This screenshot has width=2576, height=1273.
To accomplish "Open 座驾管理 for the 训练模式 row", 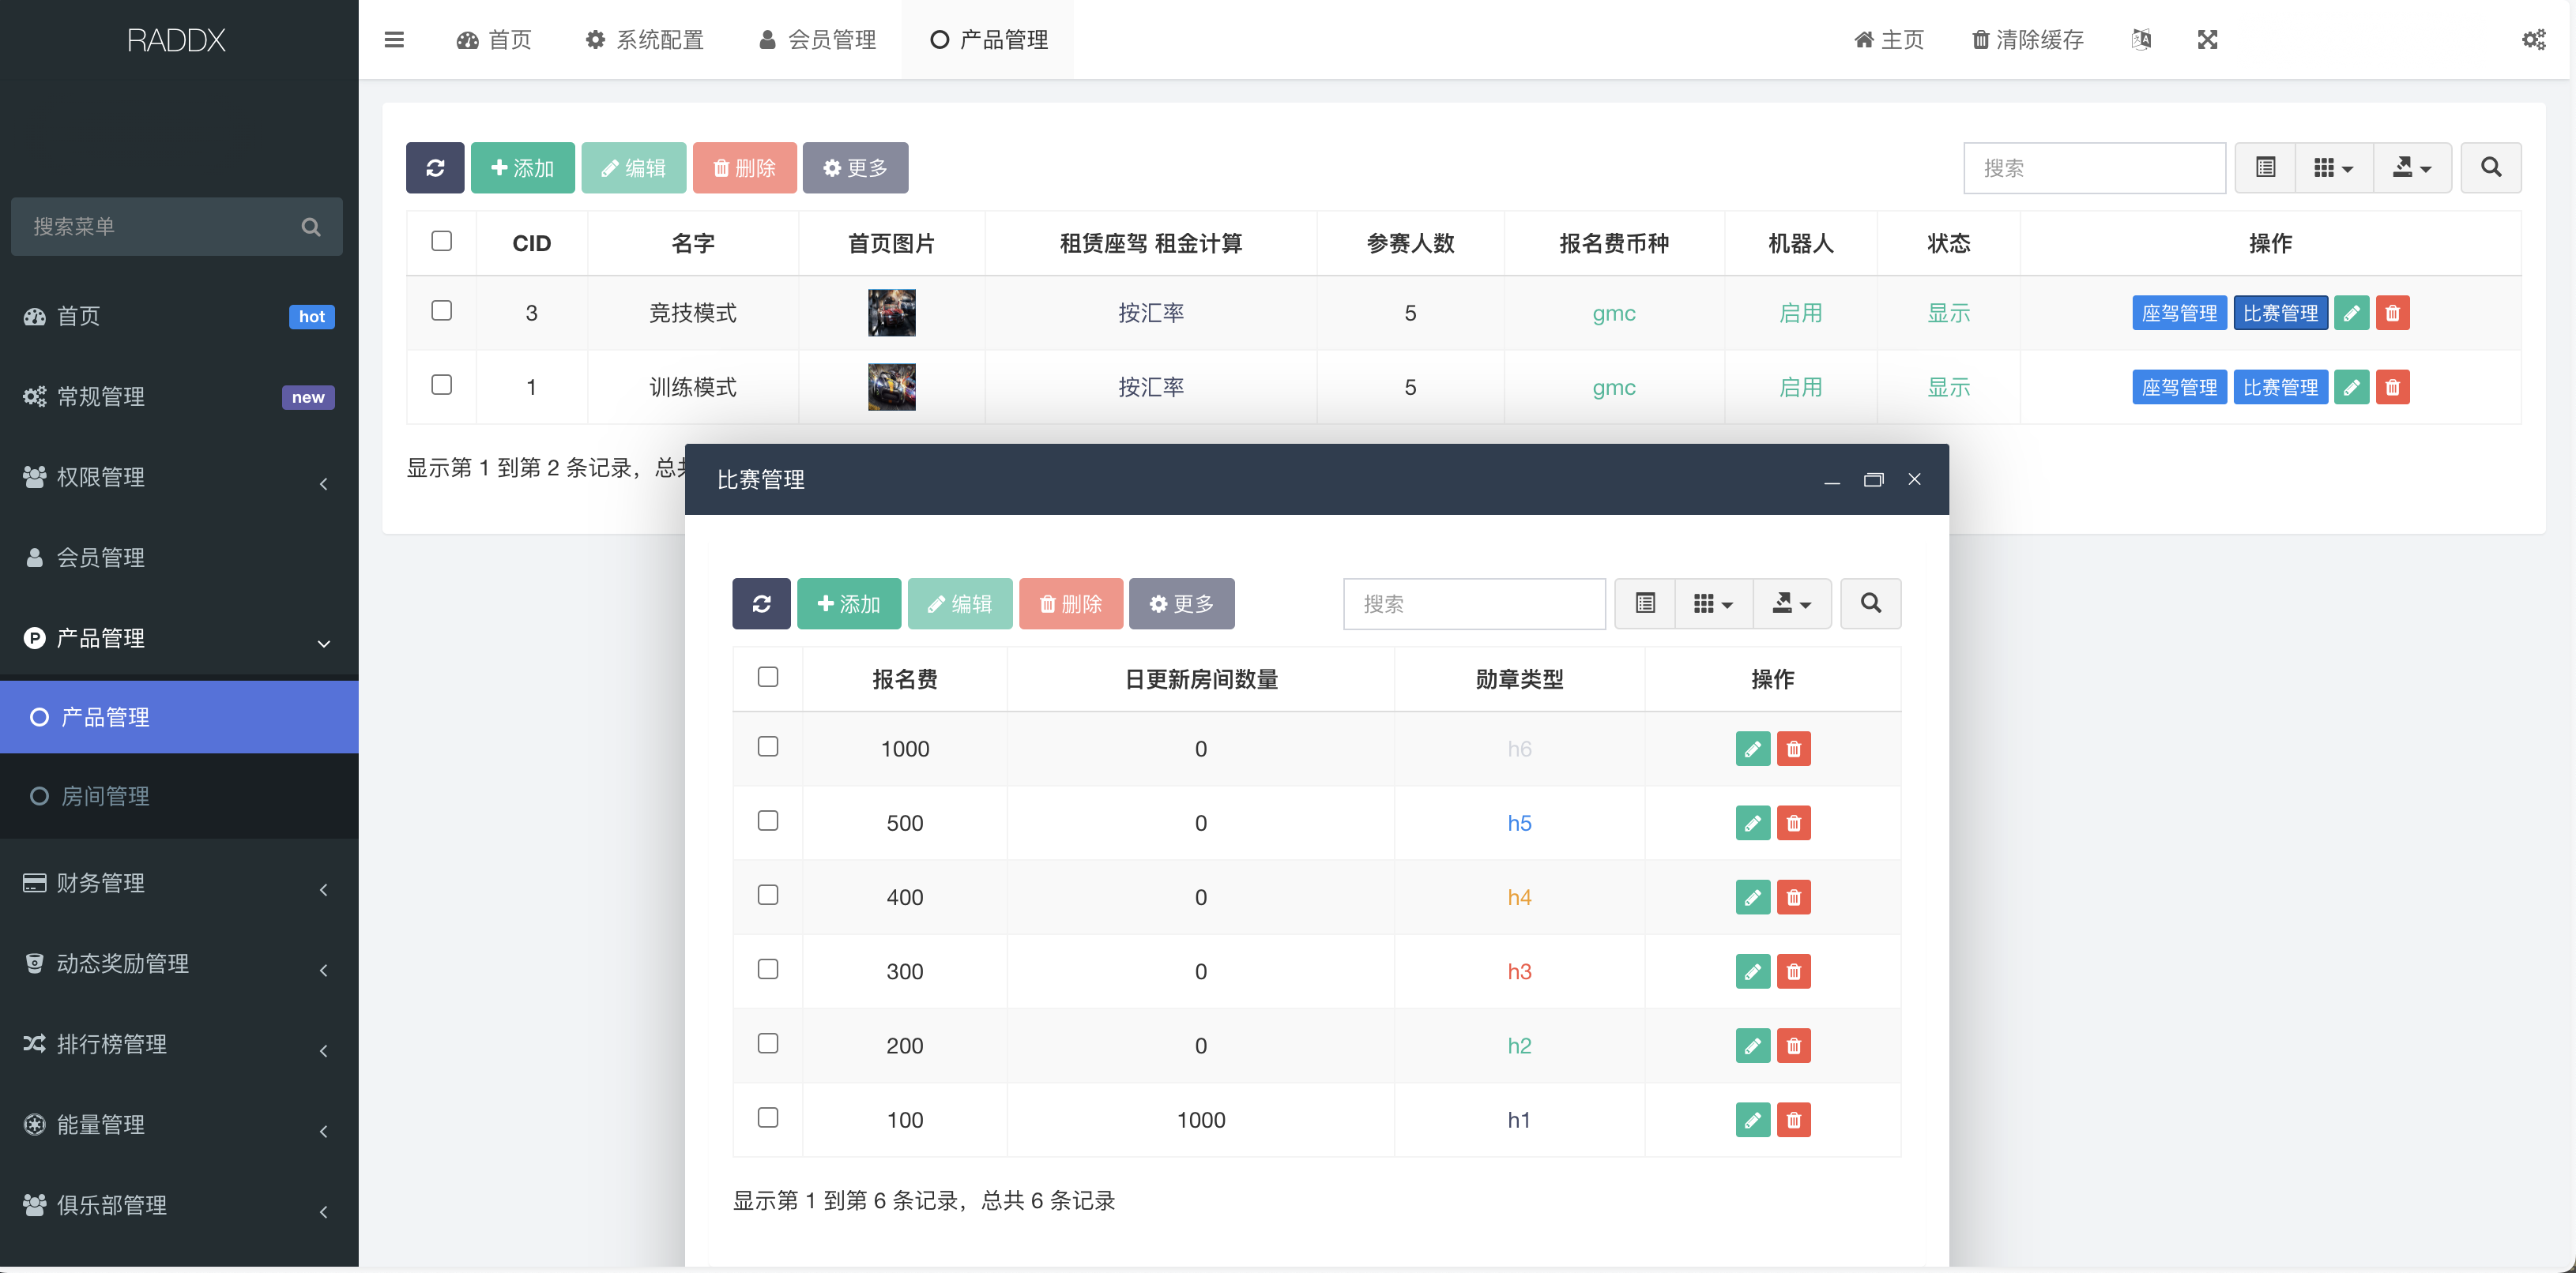I will pos(2179,387).
